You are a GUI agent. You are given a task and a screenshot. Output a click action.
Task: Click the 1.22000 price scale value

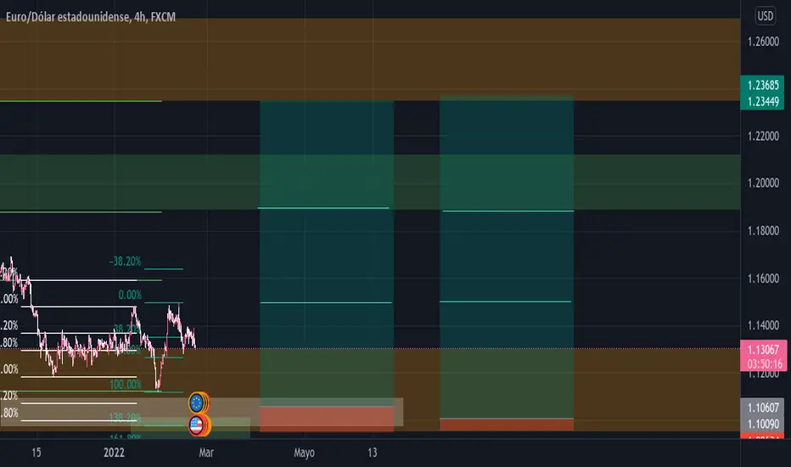tap(763, 137)
